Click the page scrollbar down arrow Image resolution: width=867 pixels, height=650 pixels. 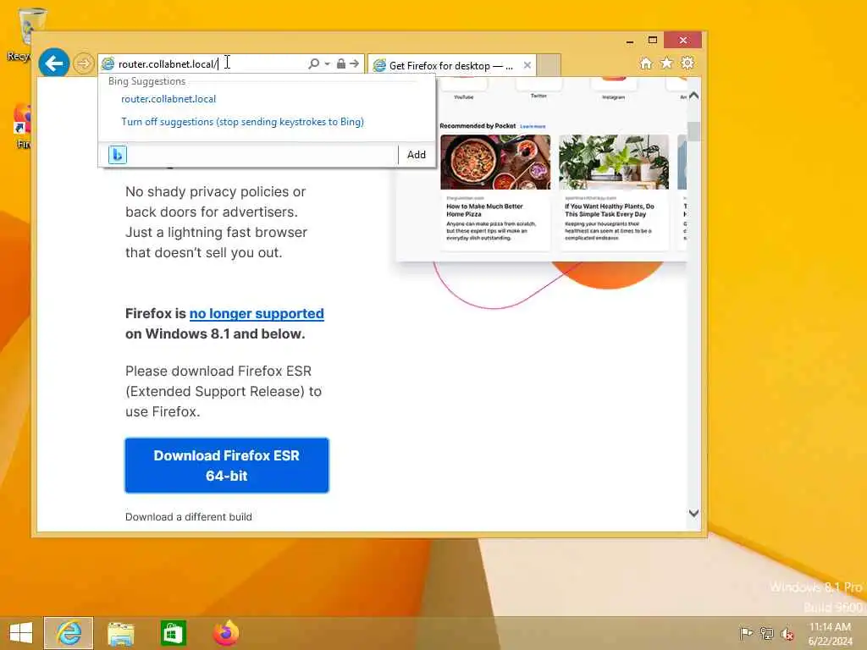click(694, 513)
